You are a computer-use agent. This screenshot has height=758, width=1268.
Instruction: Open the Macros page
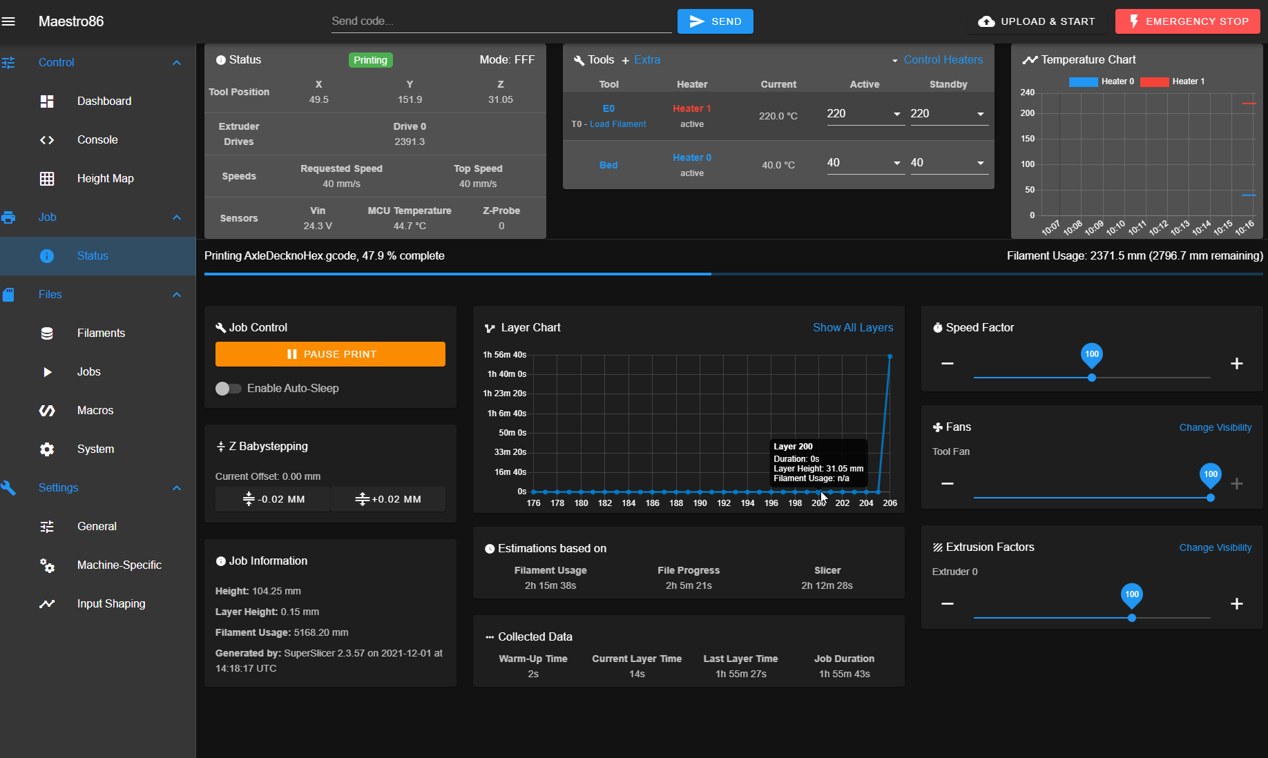click(x=98, y=411)
